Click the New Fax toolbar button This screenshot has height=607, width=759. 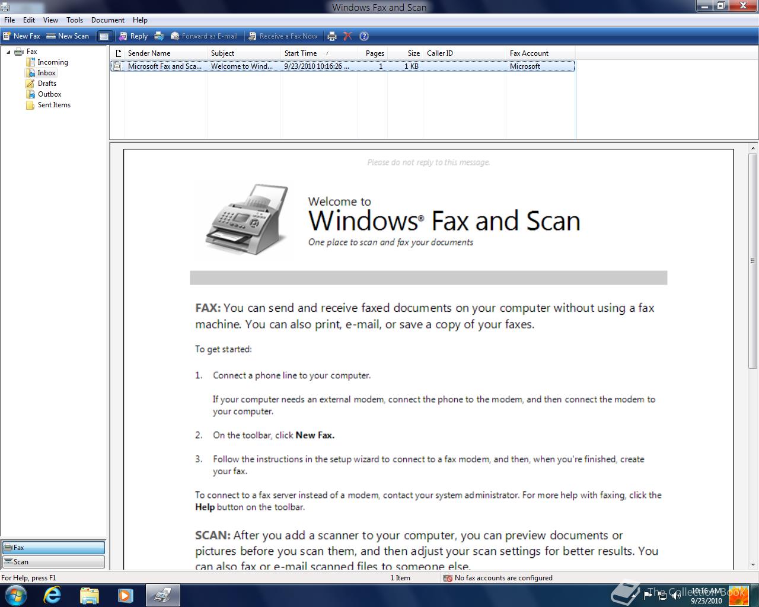pyautogui.click(x=22, y=36)
